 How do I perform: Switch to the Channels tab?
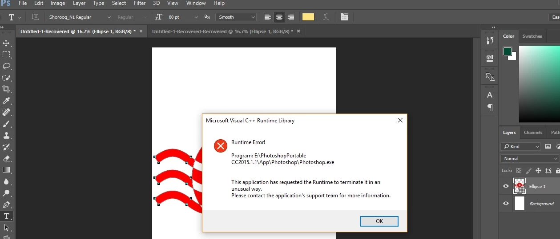coord(533,132)
